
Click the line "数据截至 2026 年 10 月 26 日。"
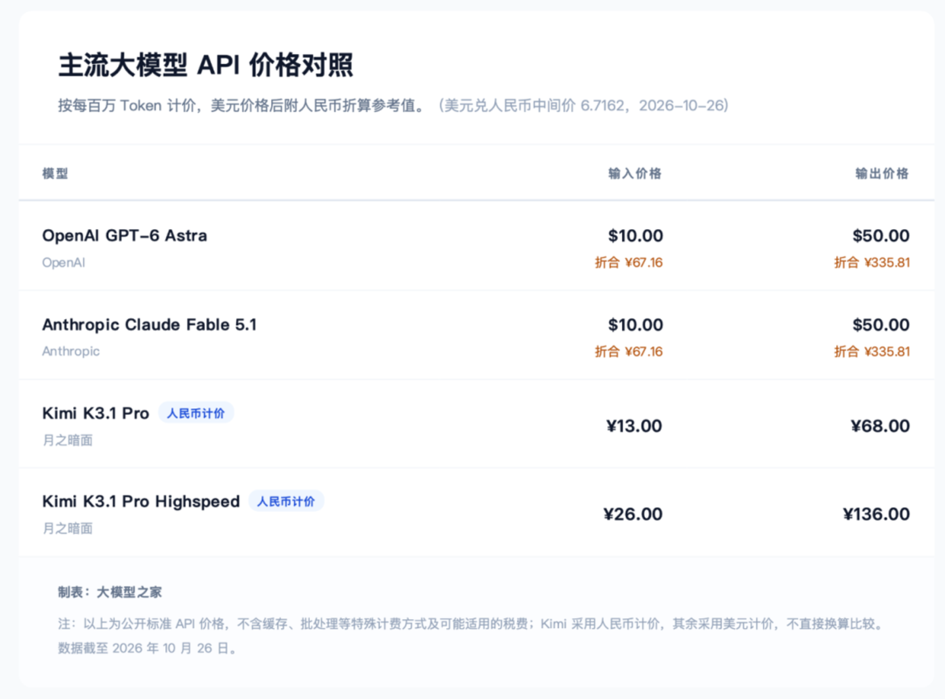click(148, 648)
